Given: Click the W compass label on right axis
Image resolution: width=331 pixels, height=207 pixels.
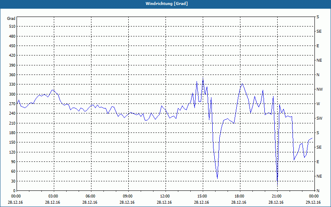Looking at the screenshot, I should [x=318, y=104].
